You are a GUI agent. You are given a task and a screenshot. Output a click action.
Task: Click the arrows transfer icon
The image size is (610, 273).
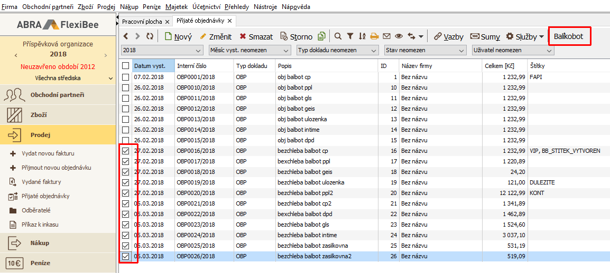[x=412, y=36]
